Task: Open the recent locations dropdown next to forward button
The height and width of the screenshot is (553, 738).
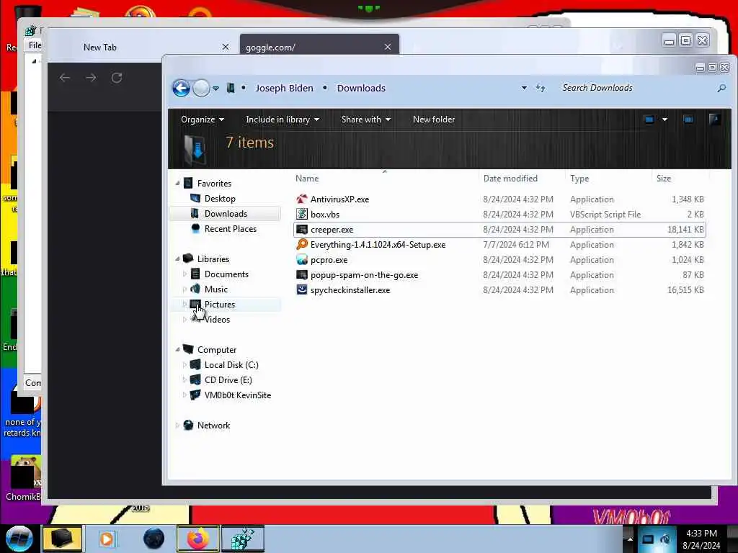Action: 215,89
